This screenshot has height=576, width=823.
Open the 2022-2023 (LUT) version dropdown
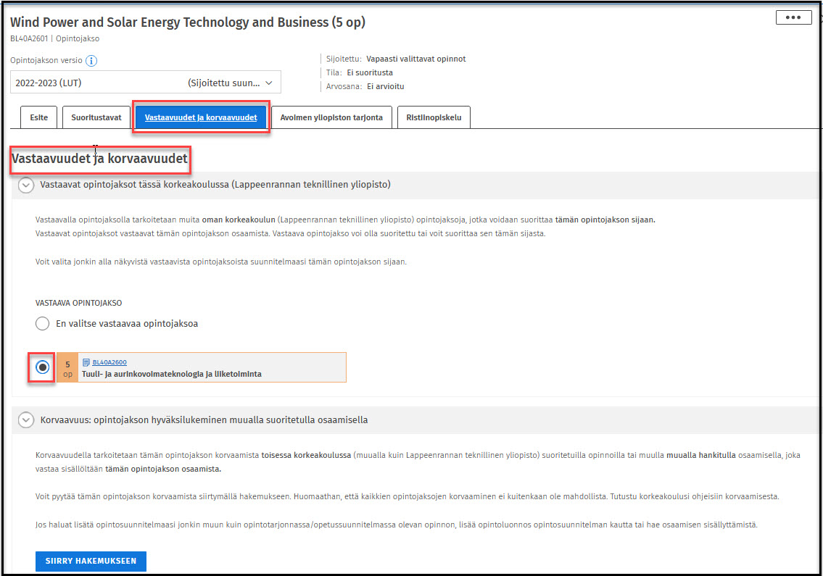click(146, 83)
